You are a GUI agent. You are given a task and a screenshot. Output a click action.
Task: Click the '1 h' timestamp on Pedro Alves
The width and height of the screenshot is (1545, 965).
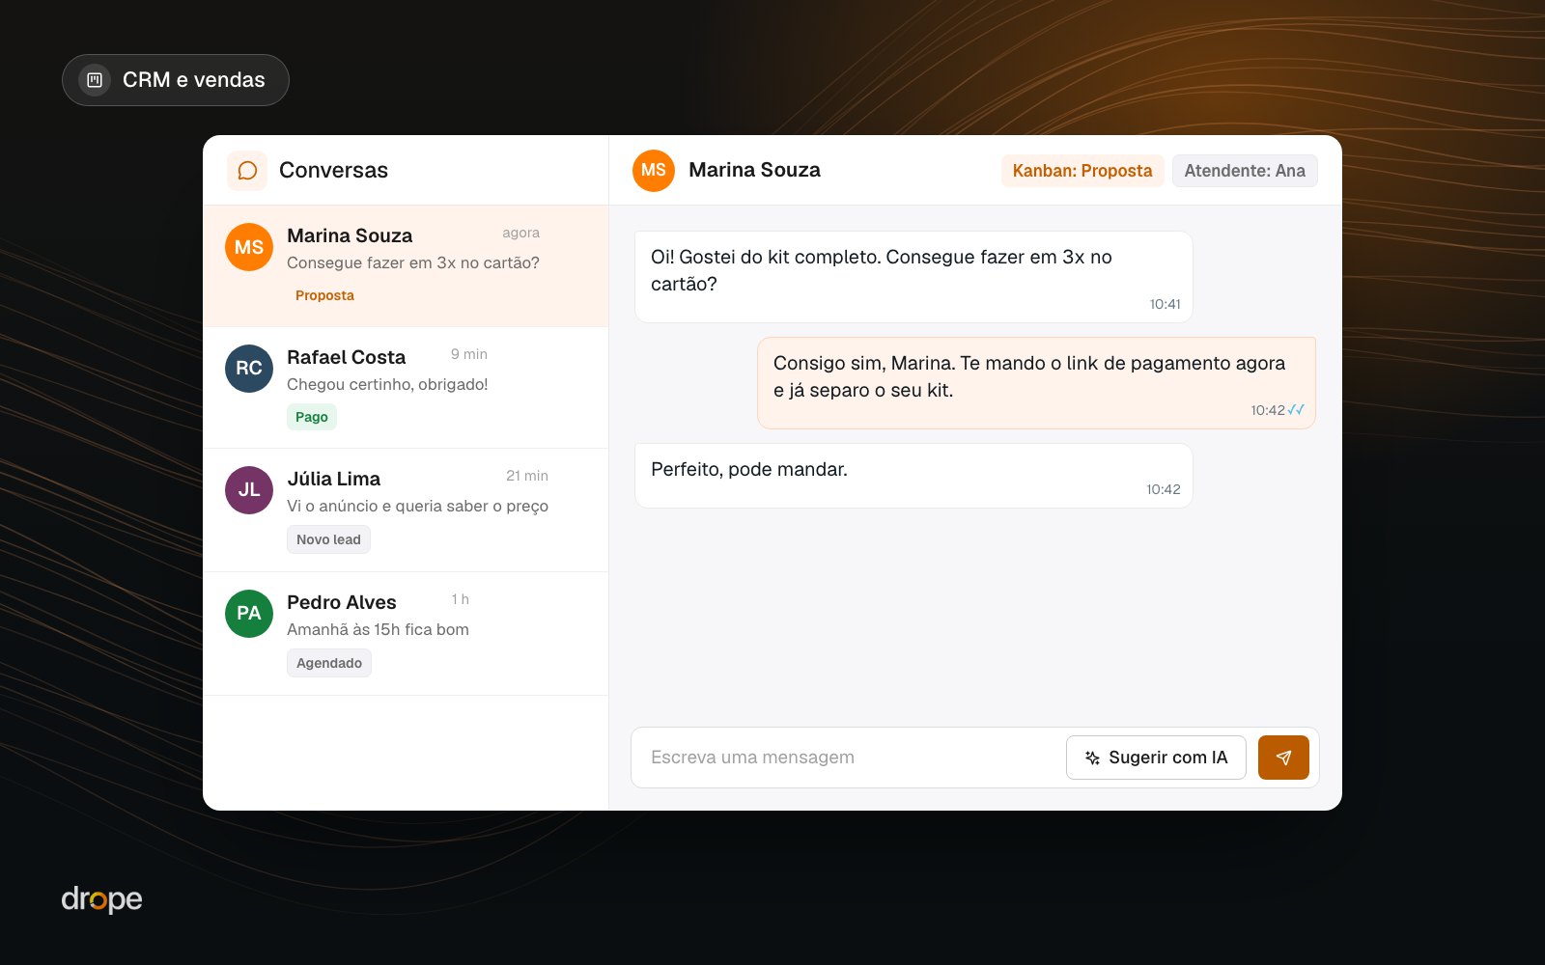pyautogui.click(x=460, y=599)
